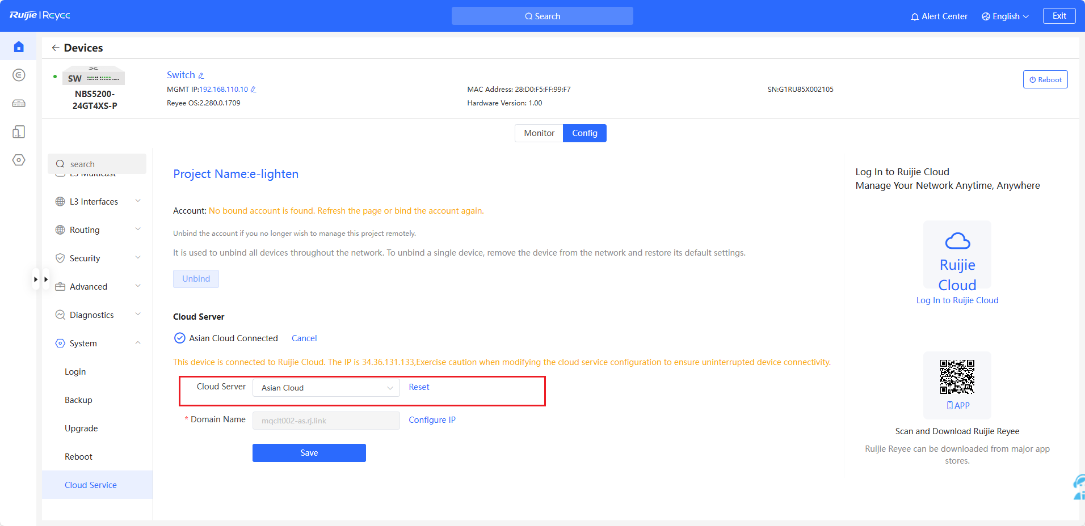Open the switch device icon in left rail
Image resolution: width=1085 pixels, height=526 pixels.
[19, 103]
